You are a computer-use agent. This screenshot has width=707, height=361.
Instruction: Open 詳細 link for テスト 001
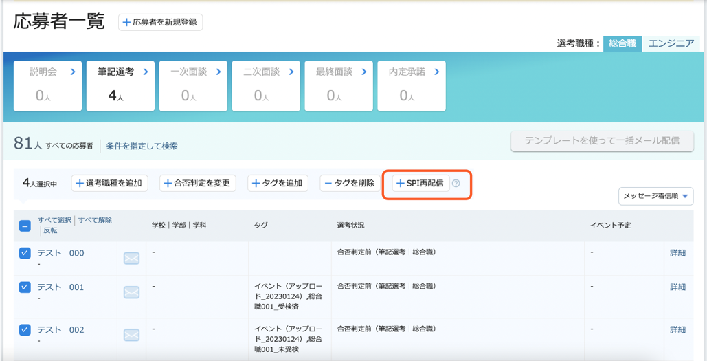click(x=677, y=287)
